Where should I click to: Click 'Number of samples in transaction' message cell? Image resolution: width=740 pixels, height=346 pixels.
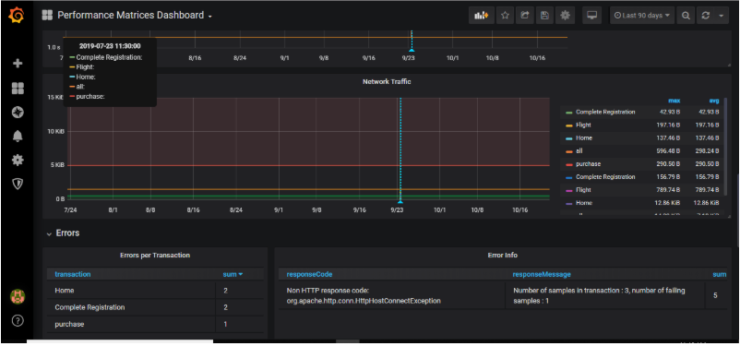(605, 295)
